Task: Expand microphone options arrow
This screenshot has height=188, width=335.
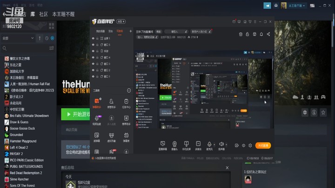Action: [214, 144]
